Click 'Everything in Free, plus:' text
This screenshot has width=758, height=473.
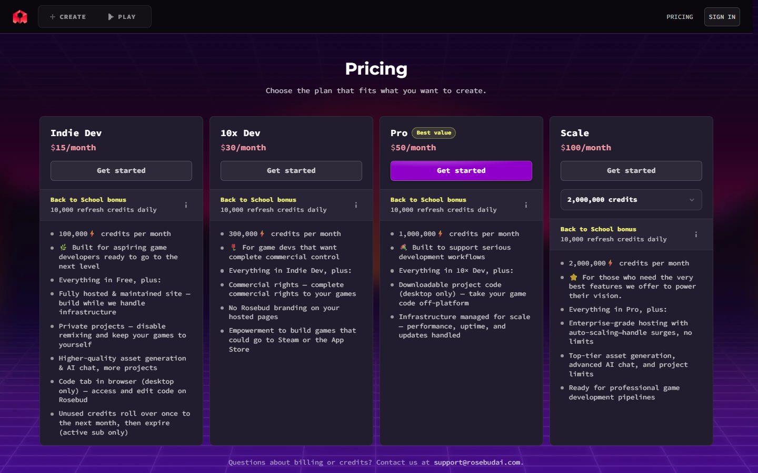point(110,280)
